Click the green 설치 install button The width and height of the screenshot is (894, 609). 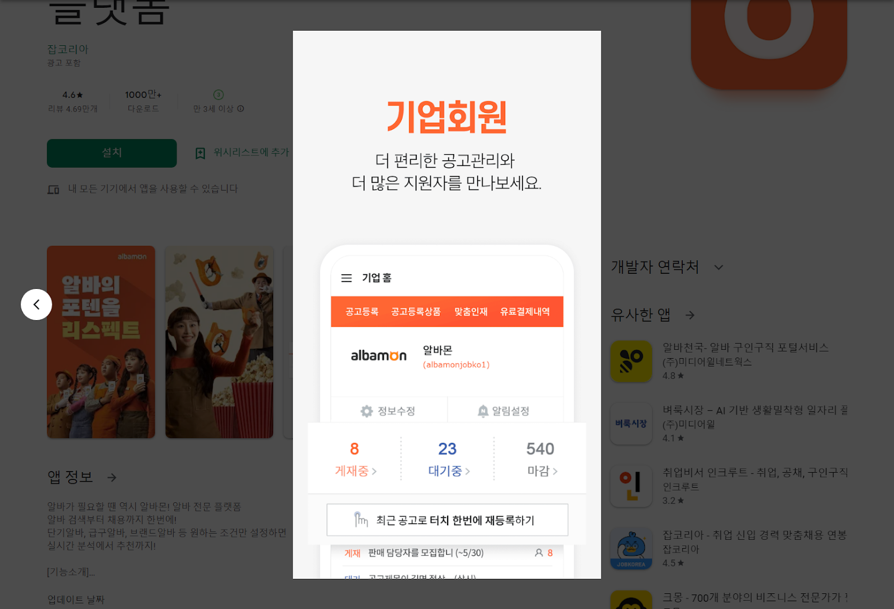(112, 153)
